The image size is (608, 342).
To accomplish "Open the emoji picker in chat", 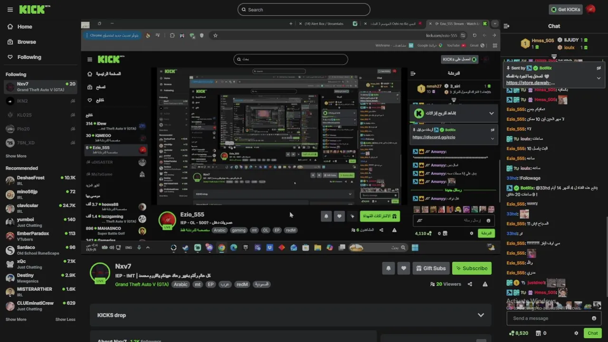I will point(594,318).
